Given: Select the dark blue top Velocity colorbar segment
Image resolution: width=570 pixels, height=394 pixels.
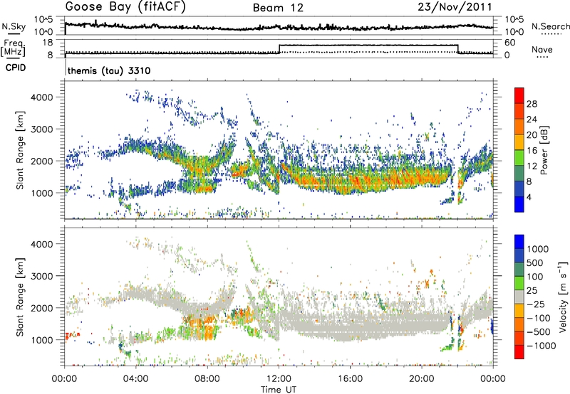Looking at the screenshot, I should point(519,242).
